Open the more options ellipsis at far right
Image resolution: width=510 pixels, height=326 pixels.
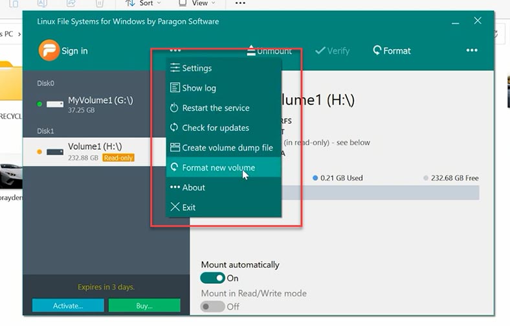click(472, 50)
